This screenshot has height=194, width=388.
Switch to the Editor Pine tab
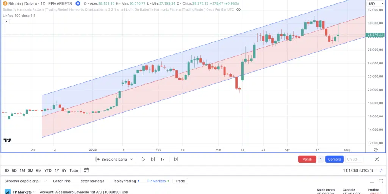tap(62, 181)
